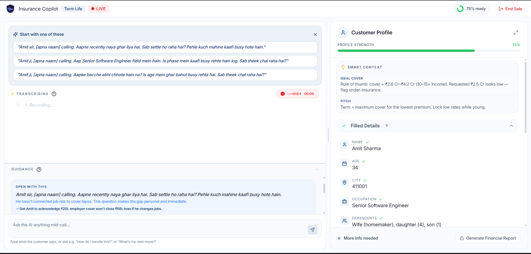Collapse the Guidance section chevron
531x254 pixels.
pyautogui.click(x=317, y=170)
